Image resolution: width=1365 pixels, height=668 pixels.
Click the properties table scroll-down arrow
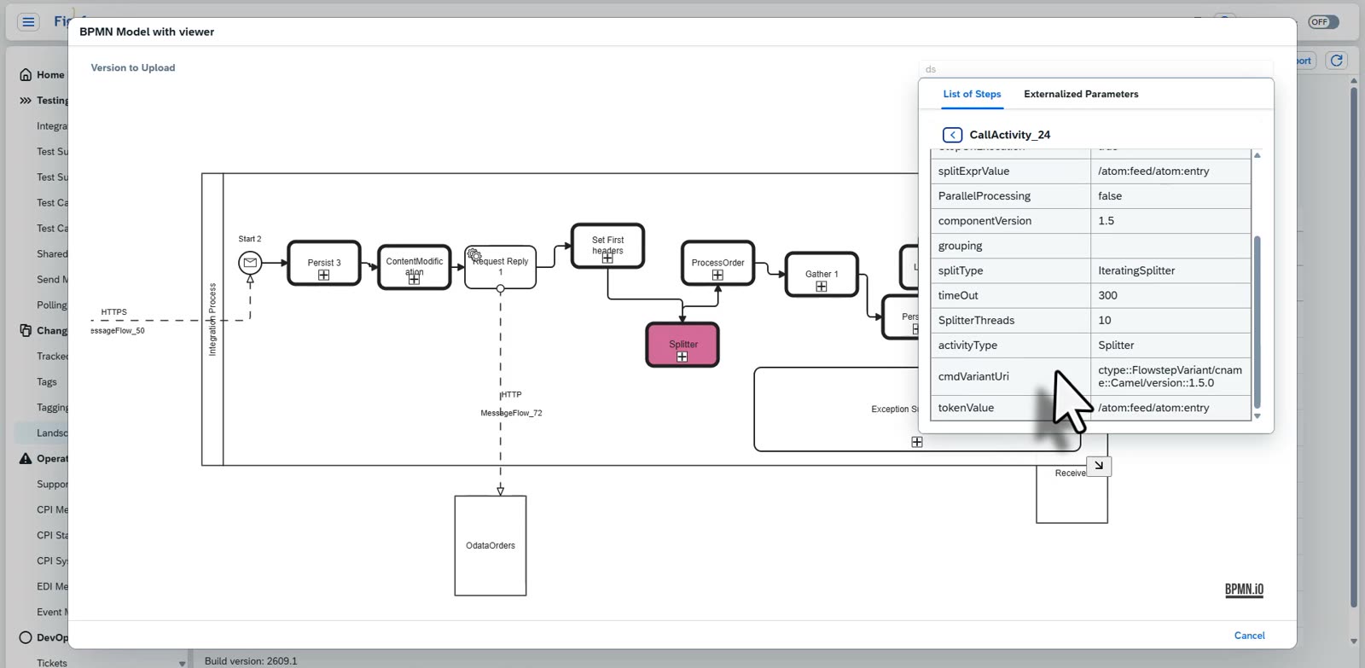coord(1257,416)
